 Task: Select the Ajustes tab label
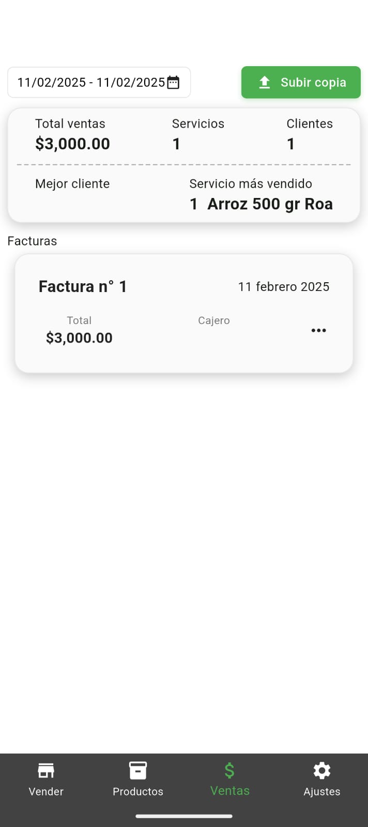coord(321,791)
